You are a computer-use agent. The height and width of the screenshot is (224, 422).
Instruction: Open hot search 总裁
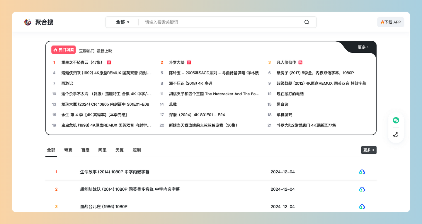pos(173,104)
